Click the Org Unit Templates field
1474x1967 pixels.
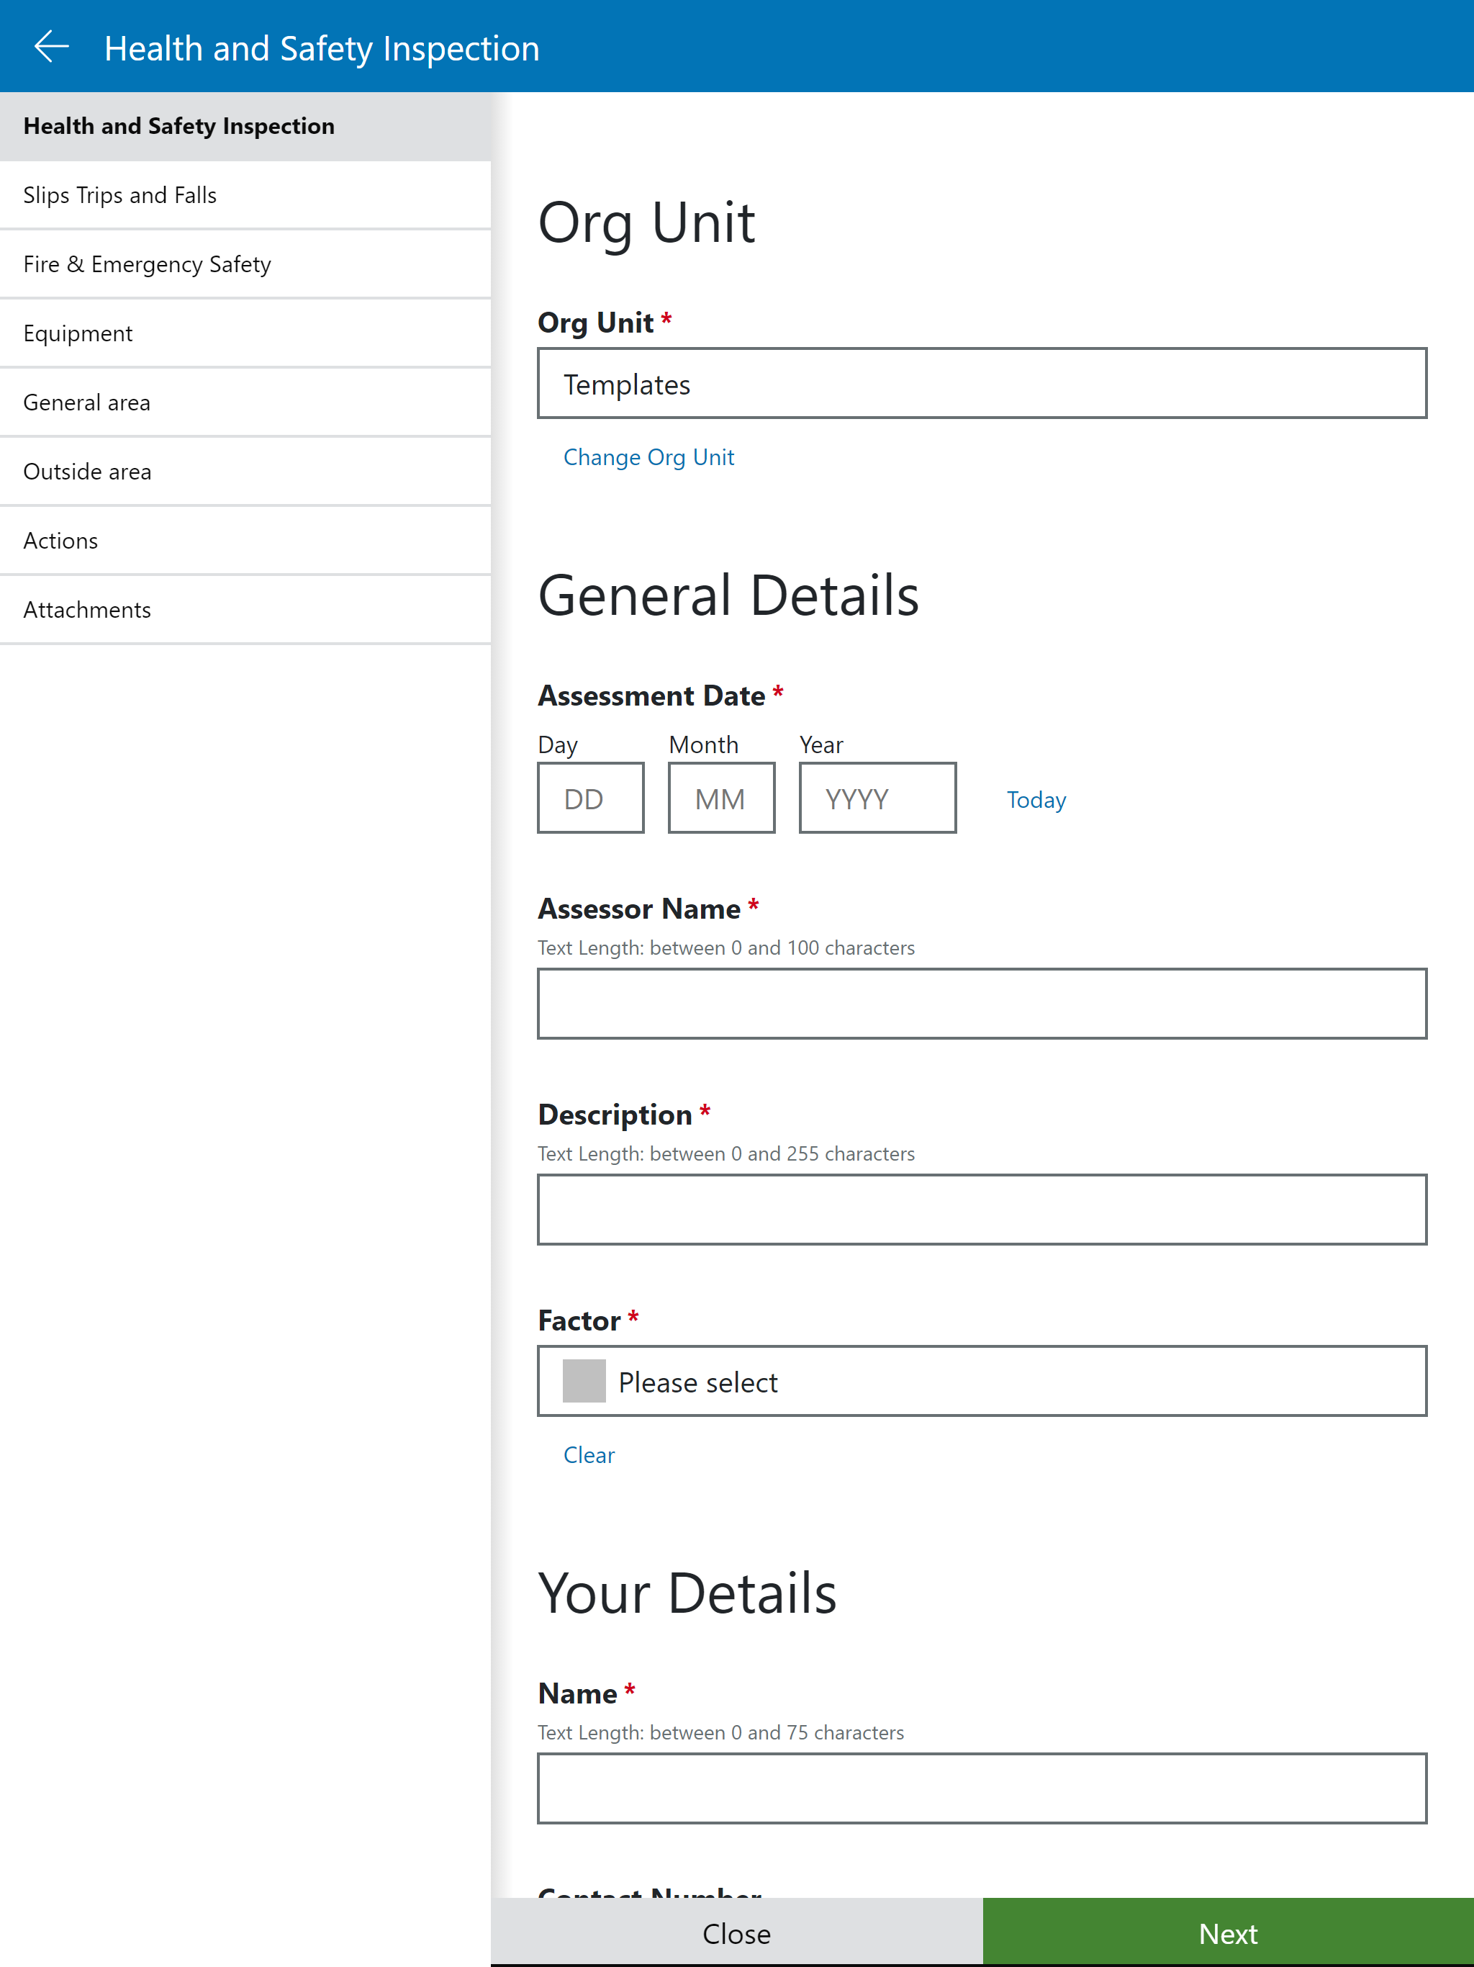[982, 383]
